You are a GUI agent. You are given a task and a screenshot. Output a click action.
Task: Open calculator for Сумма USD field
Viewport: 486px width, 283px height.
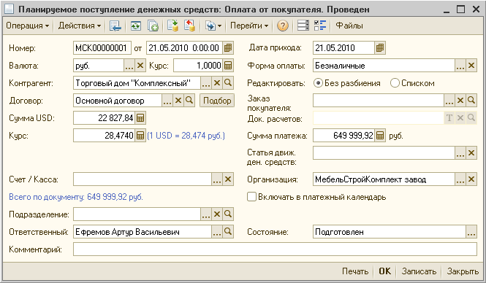pyautogui.click(x=140, y=118)
